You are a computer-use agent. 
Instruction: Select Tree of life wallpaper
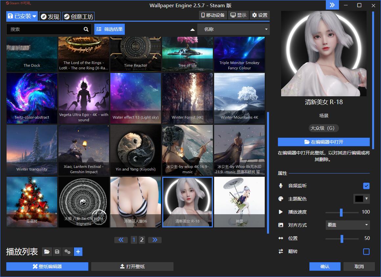[188, 54]
